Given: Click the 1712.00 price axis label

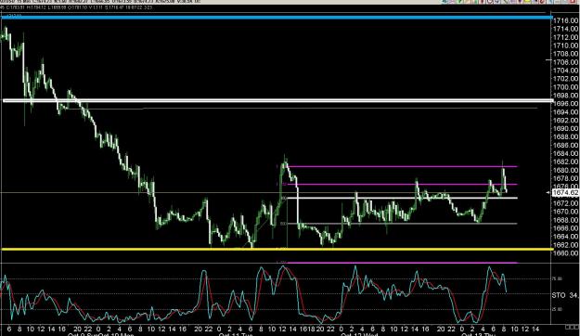Looking at the screenshot, I should [x=565, y=37].
